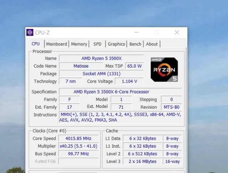Click the Level 3 size '2 x 16 MBytes'
The height and width of the screenshot is (173, 228).
pos(142,161)
